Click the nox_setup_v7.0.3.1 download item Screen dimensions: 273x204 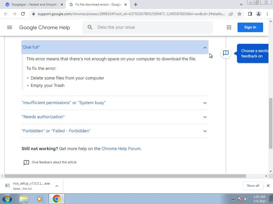pos(31,186)
